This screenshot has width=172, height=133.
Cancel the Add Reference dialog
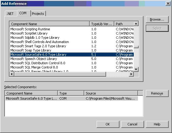click(132, 124)
